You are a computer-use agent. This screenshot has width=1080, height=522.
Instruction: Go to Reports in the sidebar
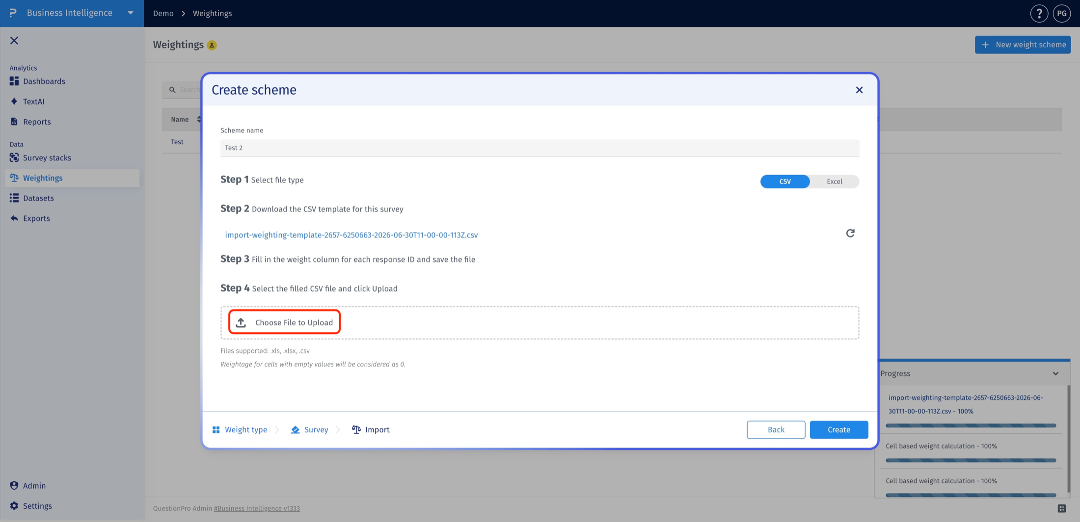point(37,121)
